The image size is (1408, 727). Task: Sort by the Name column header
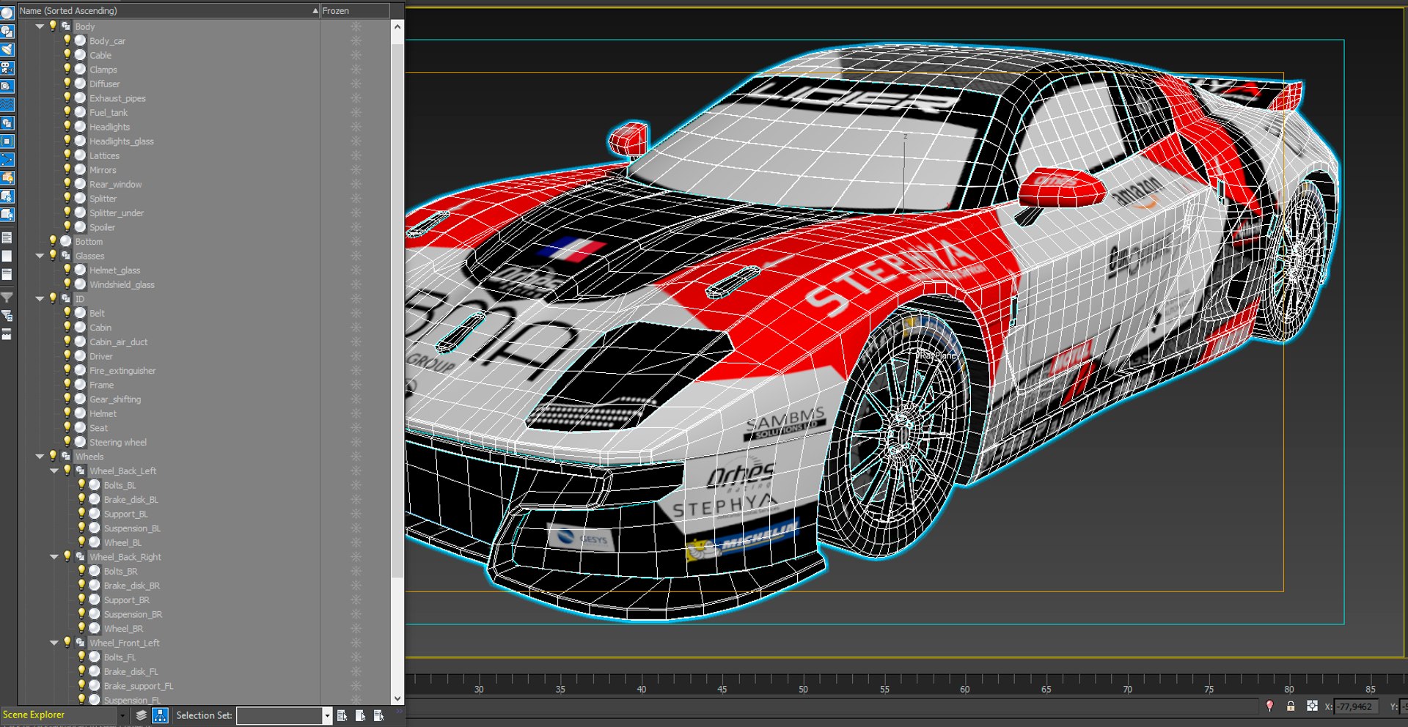click(169, 10)
